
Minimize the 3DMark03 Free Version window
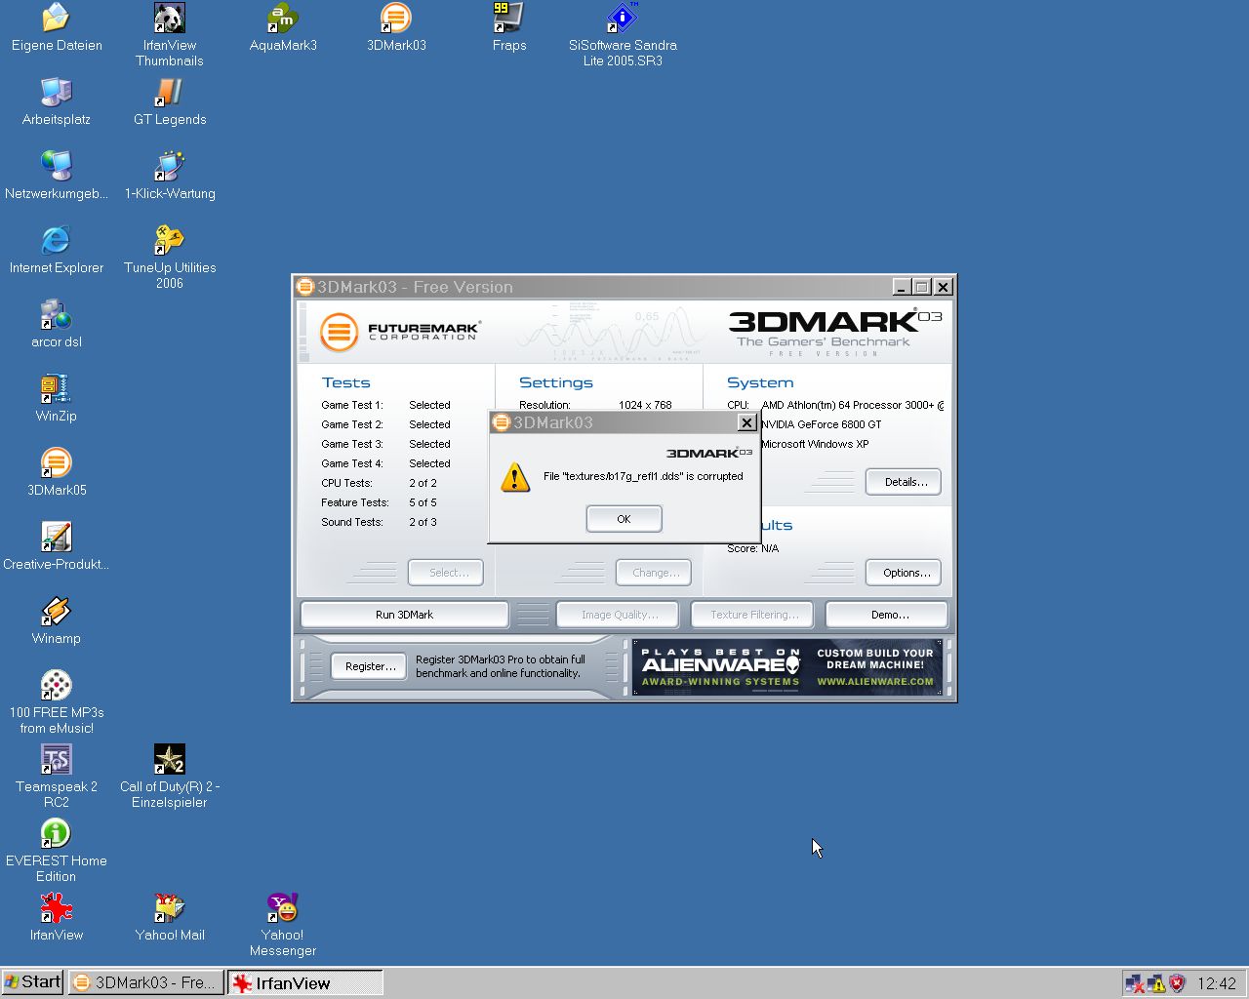pos(902,287)
